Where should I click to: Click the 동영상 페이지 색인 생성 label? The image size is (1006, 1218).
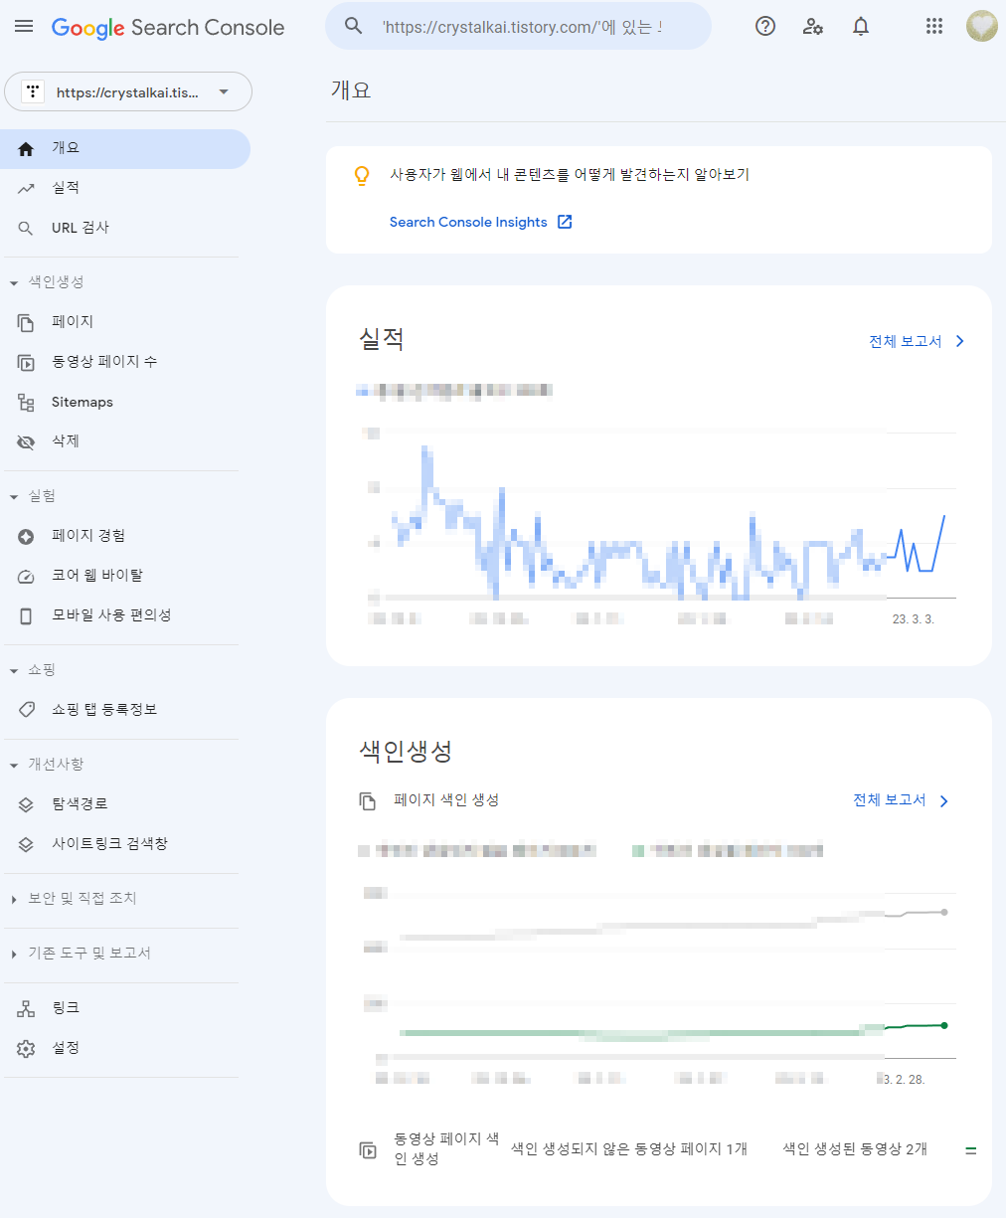(446, 1148)
